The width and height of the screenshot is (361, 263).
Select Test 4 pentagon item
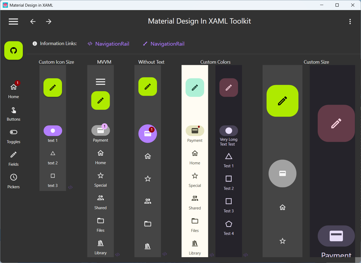(229, 228)
